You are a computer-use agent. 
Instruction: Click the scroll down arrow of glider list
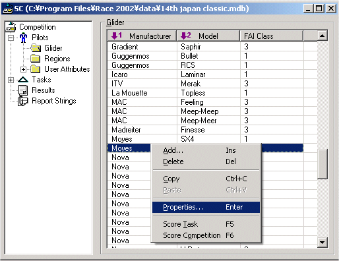coord(323,243)
